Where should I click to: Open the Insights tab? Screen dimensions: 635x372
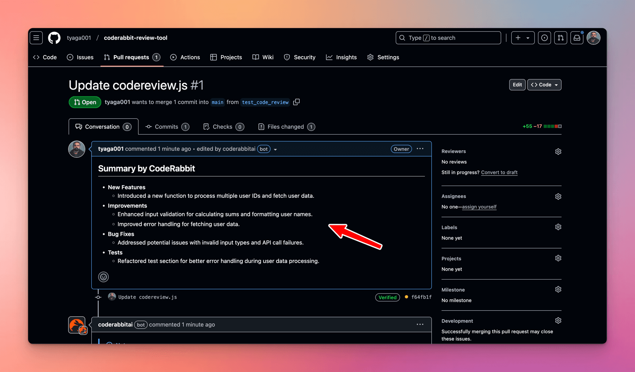341,57
